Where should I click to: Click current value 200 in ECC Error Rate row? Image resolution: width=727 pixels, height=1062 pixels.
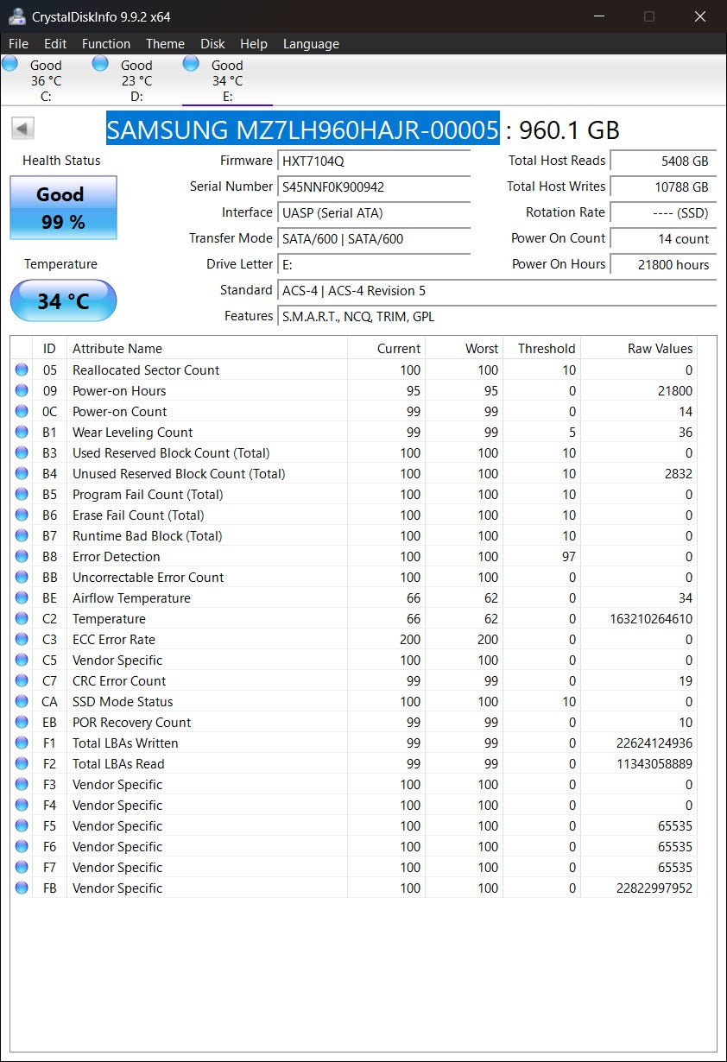click(410, 640)
